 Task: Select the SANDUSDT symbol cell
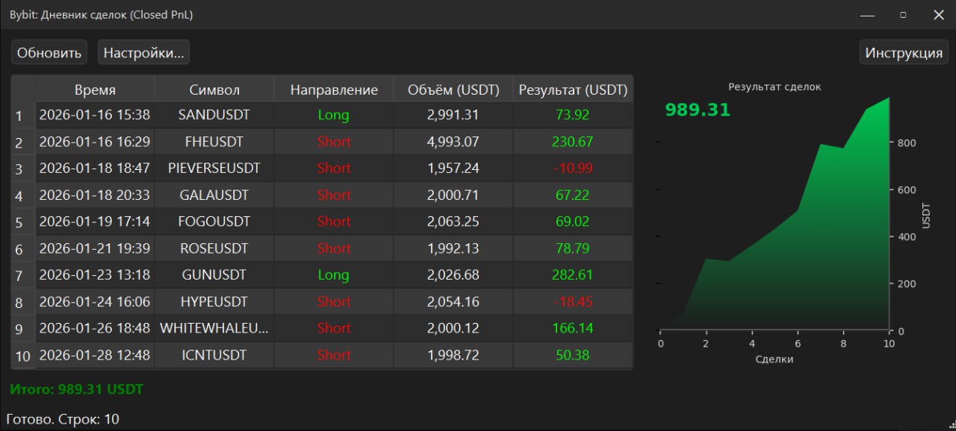[214, 116]
